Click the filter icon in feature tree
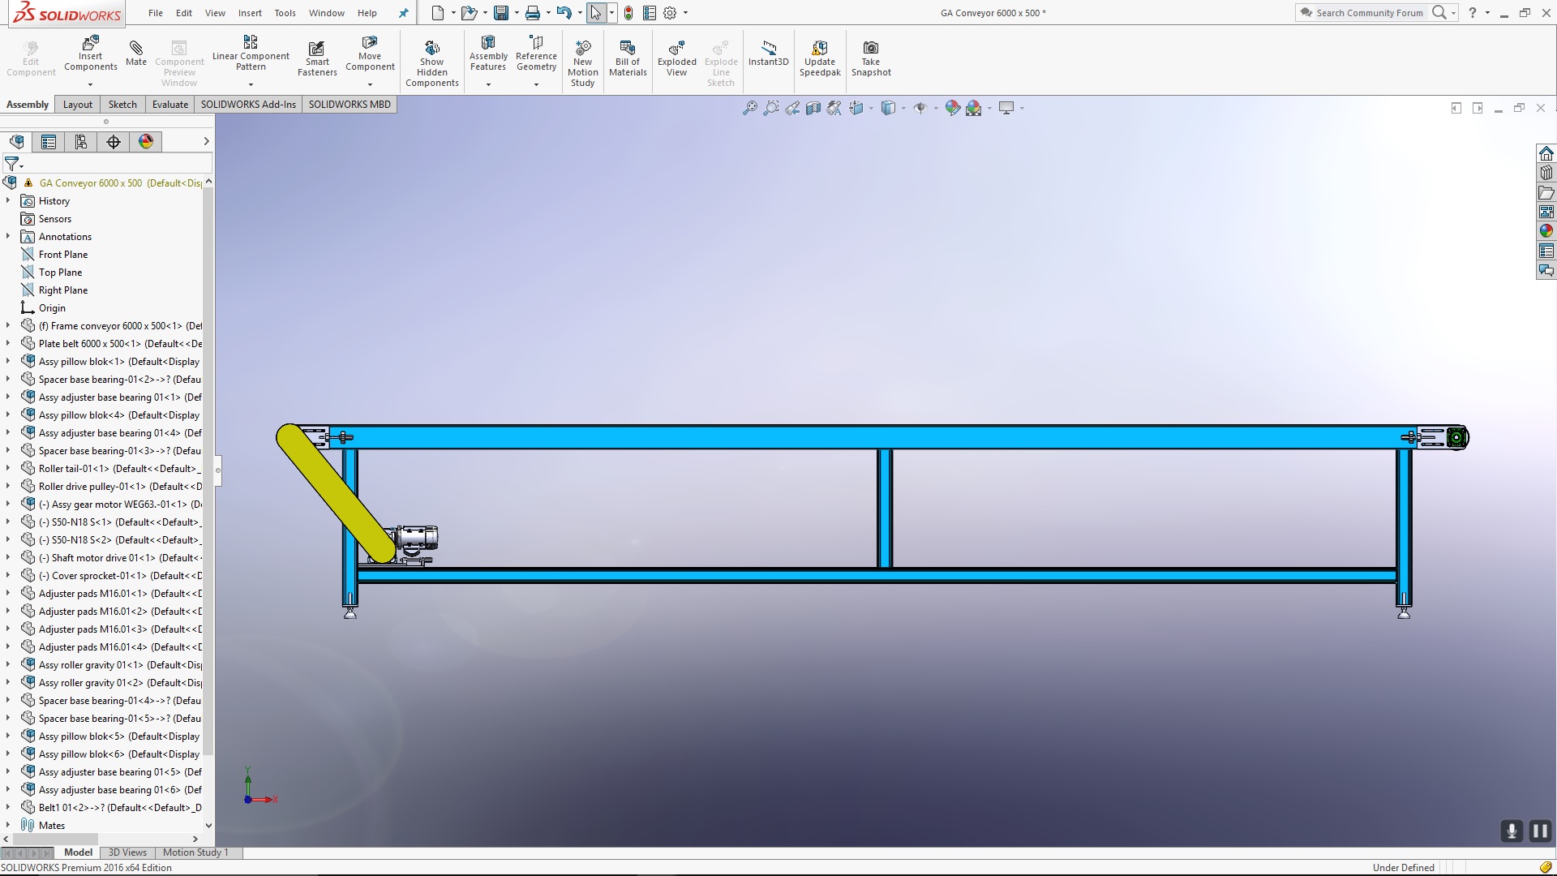This screenshot has width=1557, height=876. click(12, 164)
